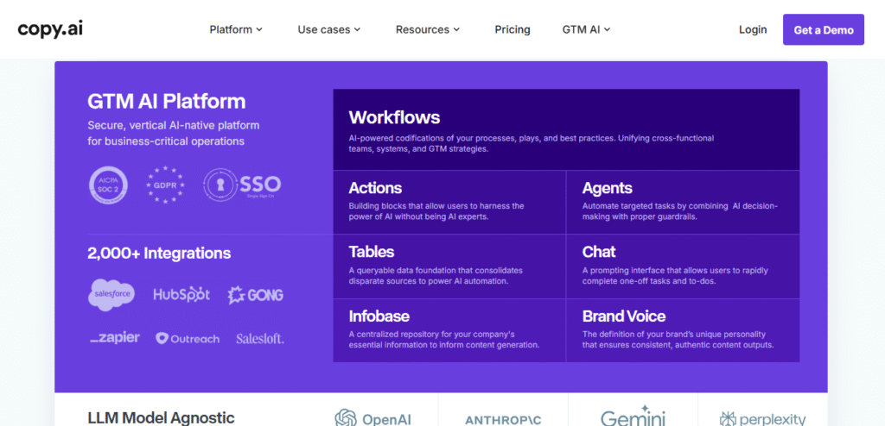This screenshot has height=426, width=885.
Task: Open the GTM AI menu item
Action: coord(587,29)
